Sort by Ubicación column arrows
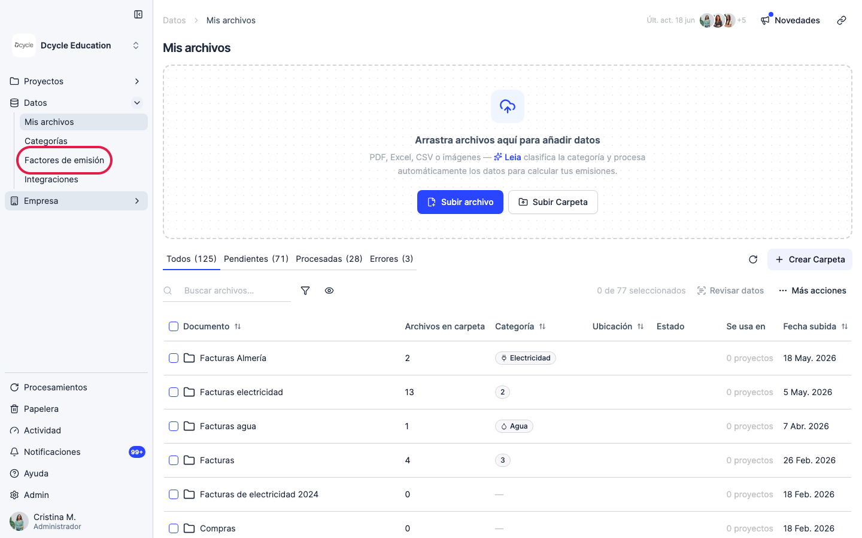862x538 pixels. 641,326
